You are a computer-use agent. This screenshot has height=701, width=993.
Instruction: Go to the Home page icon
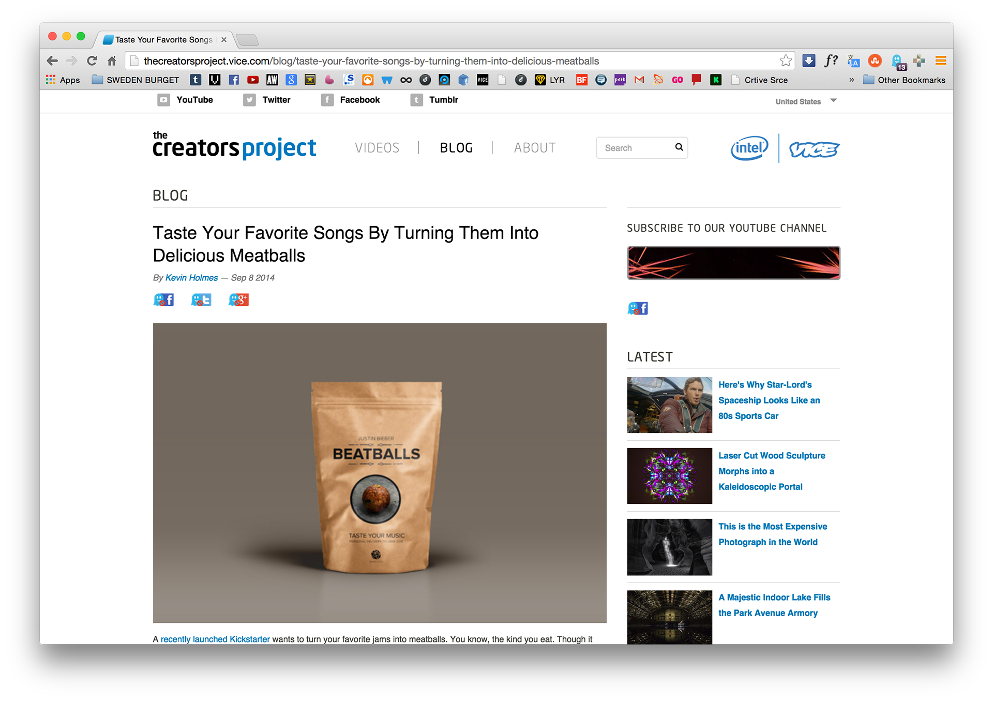coord(112,61)
